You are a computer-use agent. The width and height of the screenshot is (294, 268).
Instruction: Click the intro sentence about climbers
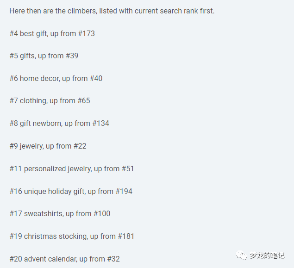point(112,11)
